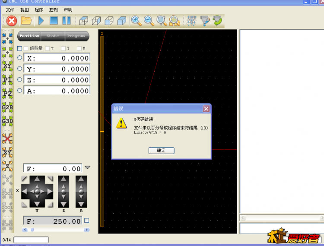Click the orange Z zero icon

(x=7, y=166)
